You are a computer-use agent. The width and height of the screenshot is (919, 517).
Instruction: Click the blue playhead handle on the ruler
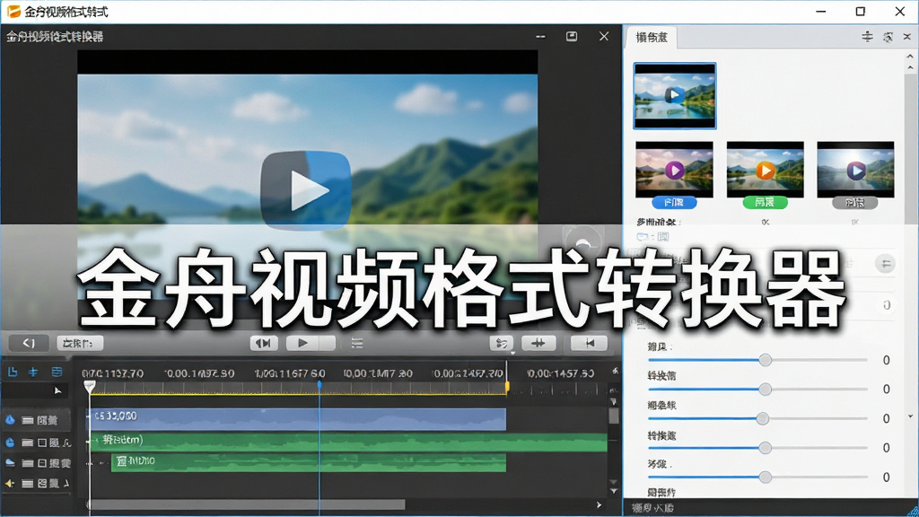point(319,384)
